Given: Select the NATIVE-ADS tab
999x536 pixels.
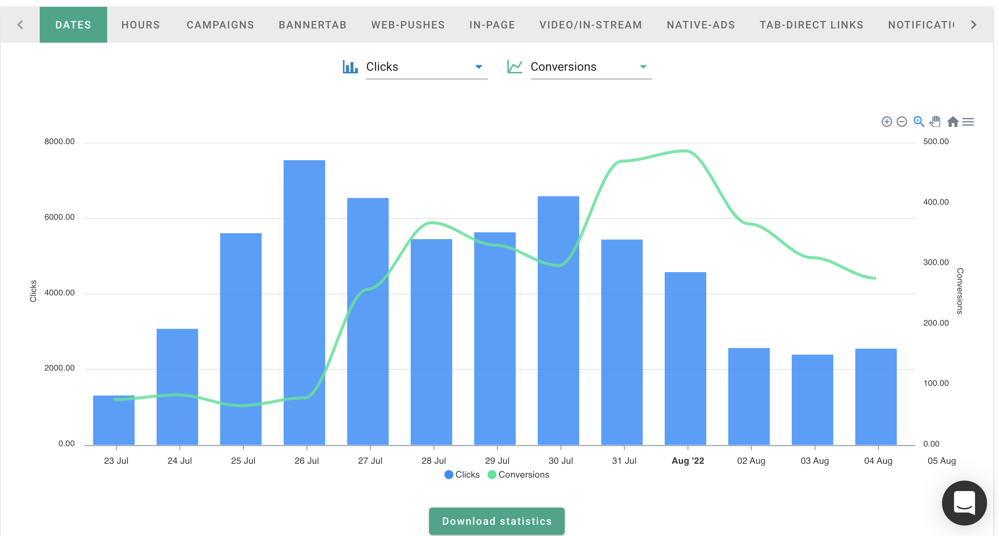Looking at the screenshot, I should tap(701, 25).
